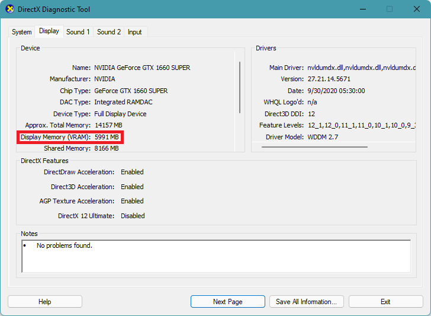This screenshot has width=431, height=316.
Task: Click the DirectX 12 Ultimate label
Action: (86, 216)
